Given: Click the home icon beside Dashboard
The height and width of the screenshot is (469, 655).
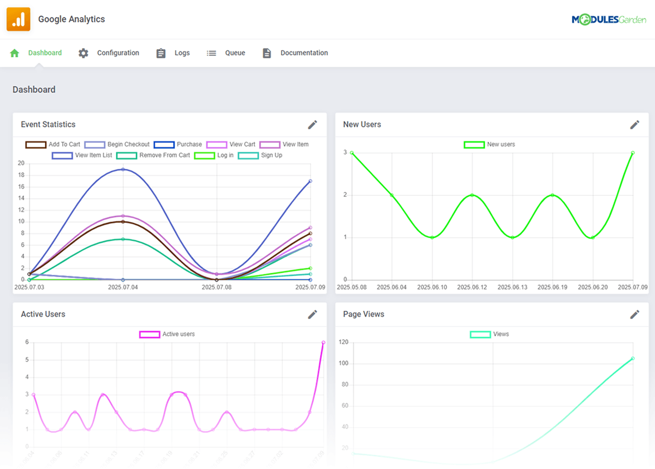Looking at the screenshot, I should (x=15, y=53).
